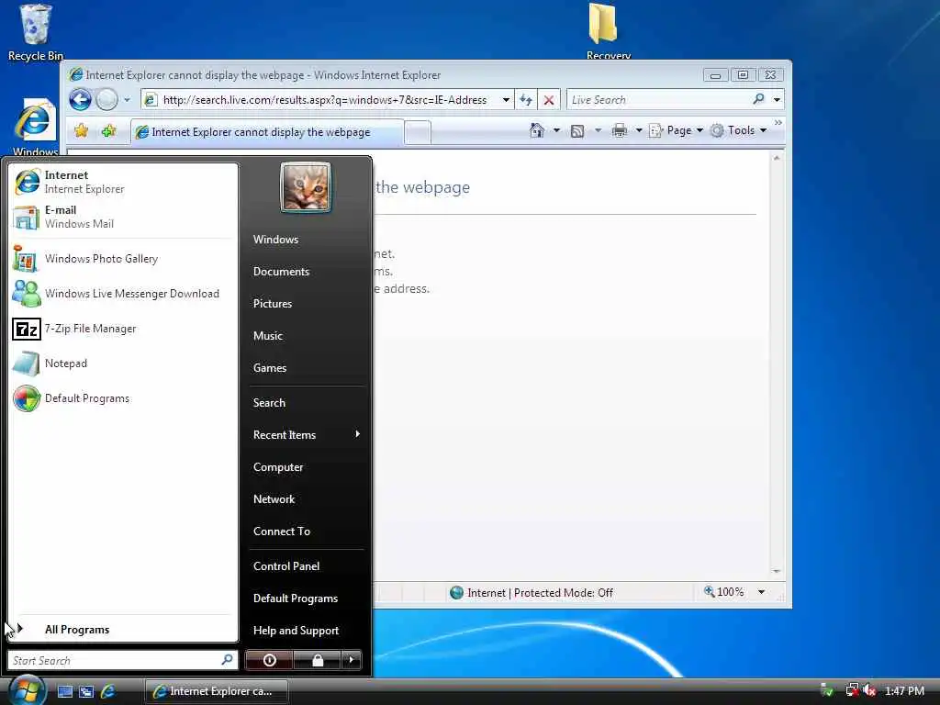Open Computer from Start menu
The height and width of the screenshot is (705, 940).
(278, 467)
